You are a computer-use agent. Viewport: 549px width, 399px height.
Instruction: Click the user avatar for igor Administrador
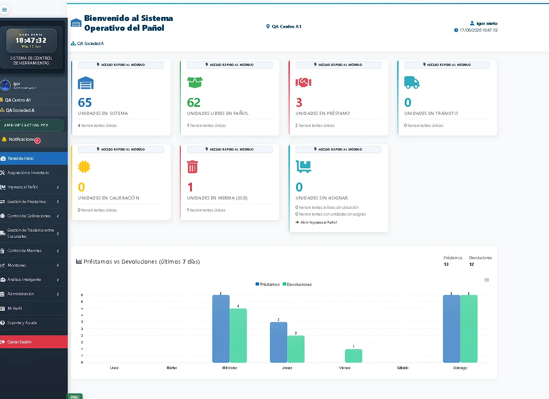[x=5, y=85]
